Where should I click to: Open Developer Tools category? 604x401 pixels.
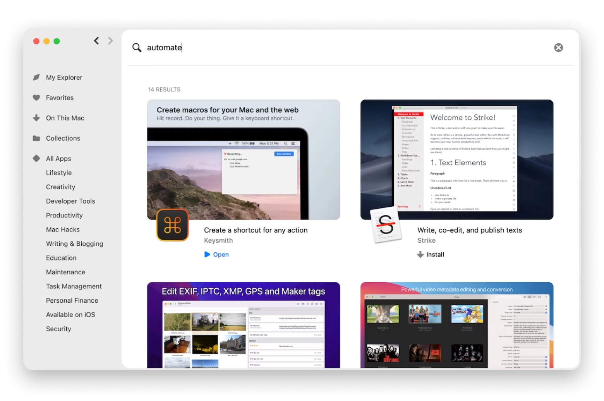point(70,201)
